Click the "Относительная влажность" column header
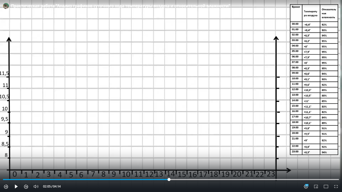342x192 pixels. 329,13
